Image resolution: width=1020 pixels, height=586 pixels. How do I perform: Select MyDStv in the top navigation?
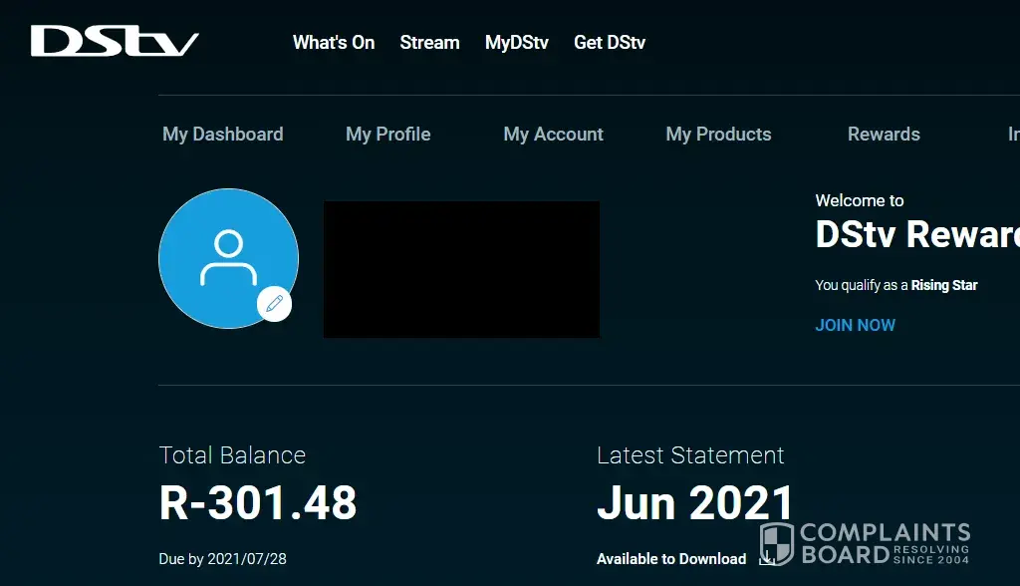pyautogui.click(x=516, y=43)
